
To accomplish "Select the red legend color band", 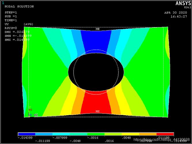I will point(165,134).
